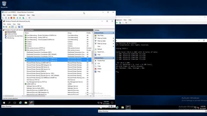Open the Filter by State submenu
Screen dimensions: 207x116
point(104,41)
